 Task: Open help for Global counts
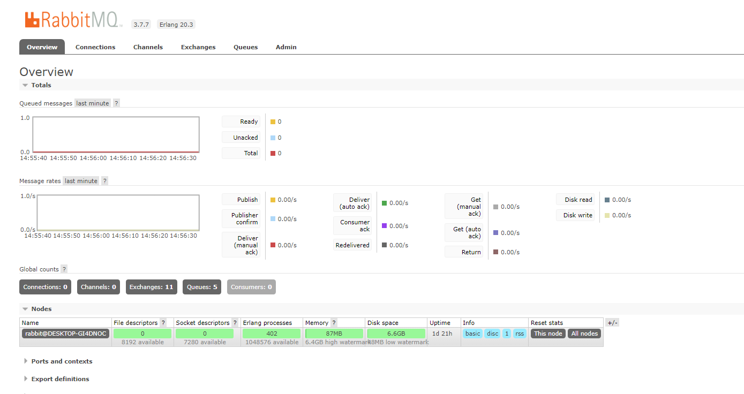point(64,269)
